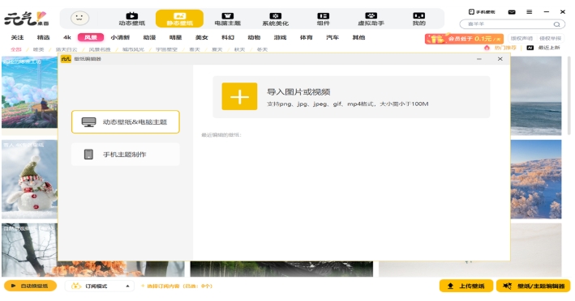Viewport: 575px width, 301px height.
Task: Close the wallpaper editor dialog
Action: [500, 59]
